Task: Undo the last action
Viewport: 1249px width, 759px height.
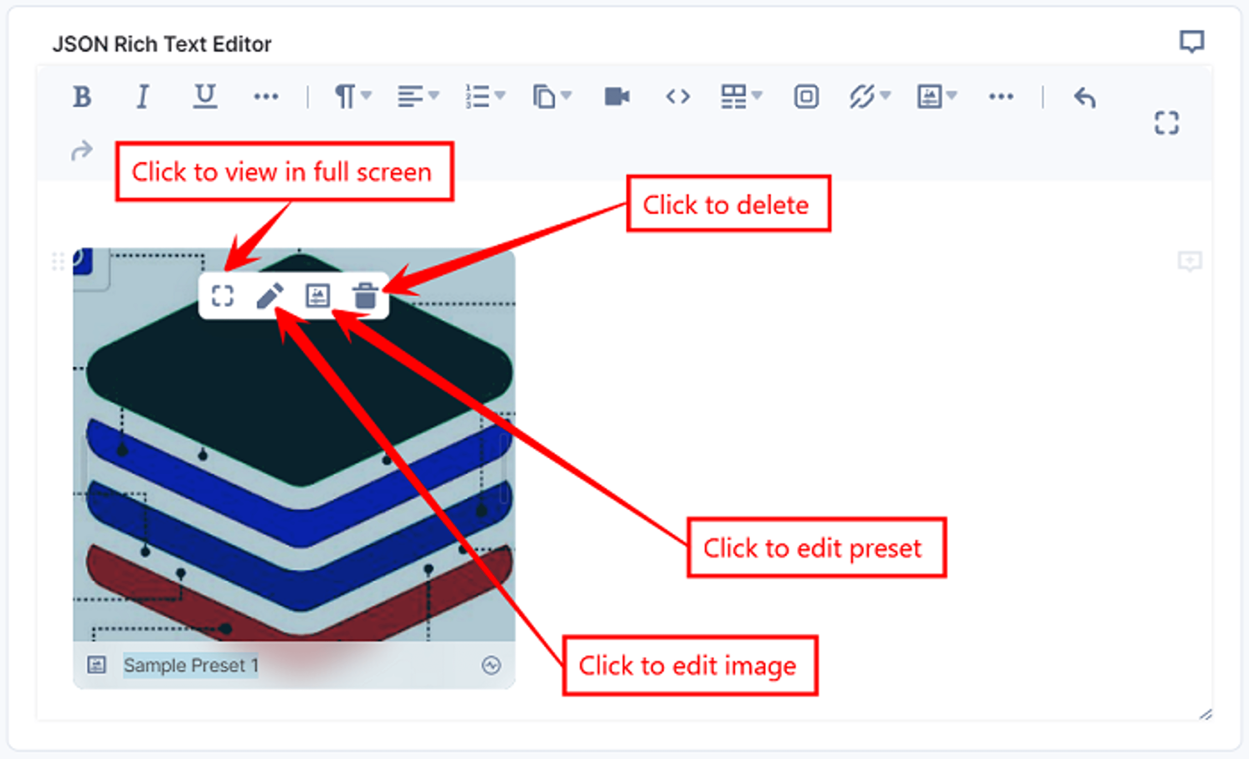Action: point(1085,97)
